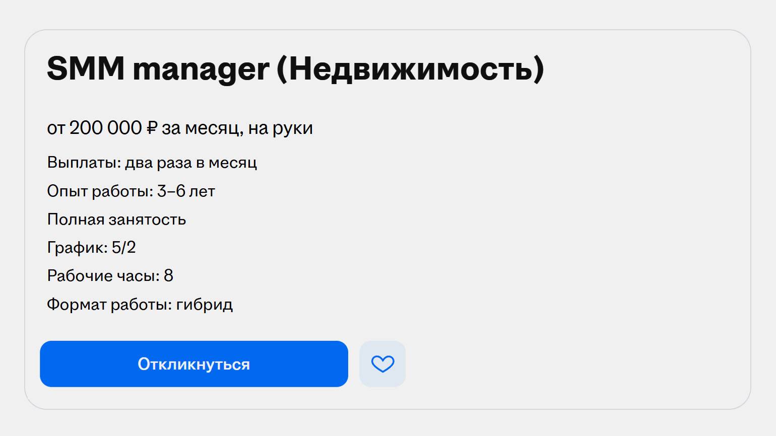
Task: Click the "3–6 лет" experience value
Action: pyautogui.click(x=186, y=191)
